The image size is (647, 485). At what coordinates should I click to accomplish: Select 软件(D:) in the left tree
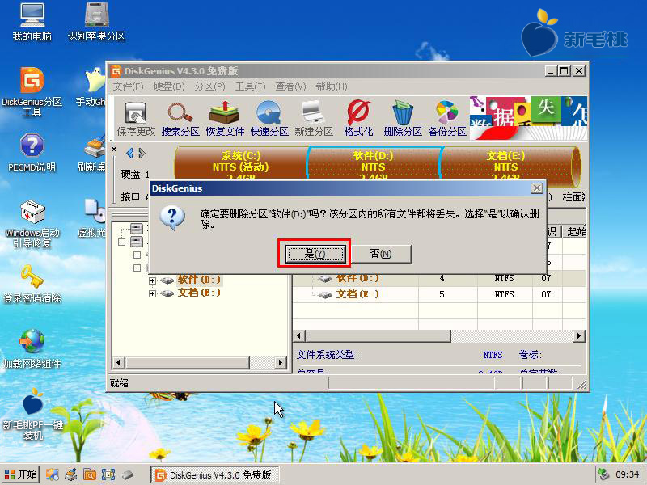click(199, 280)
